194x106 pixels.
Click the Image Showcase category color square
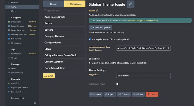(9, 30)
